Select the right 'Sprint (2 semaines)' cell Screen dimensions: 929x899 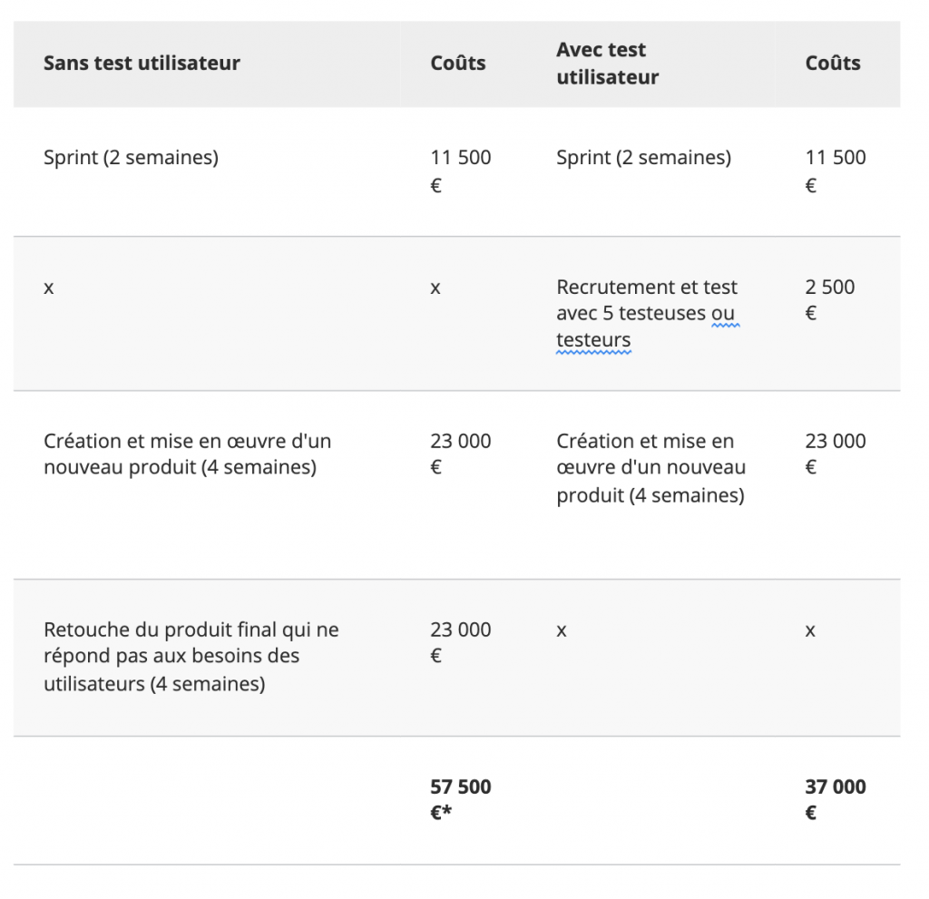[x=643, y=158]
